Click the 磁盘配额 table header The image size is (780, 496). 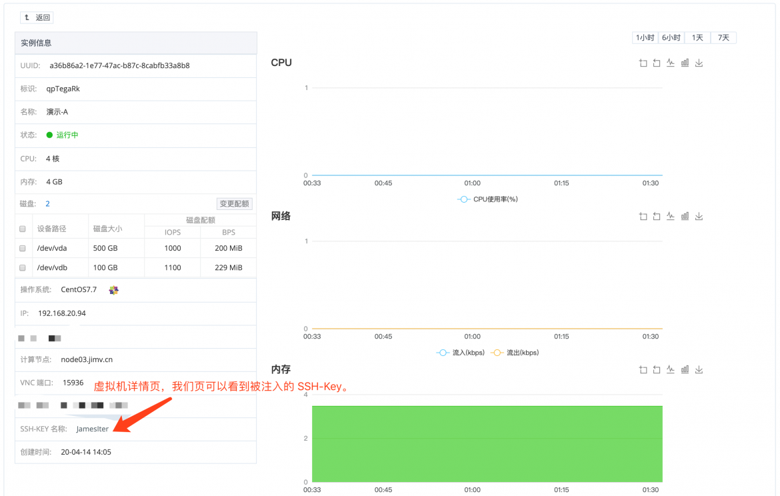pos(201,220)
